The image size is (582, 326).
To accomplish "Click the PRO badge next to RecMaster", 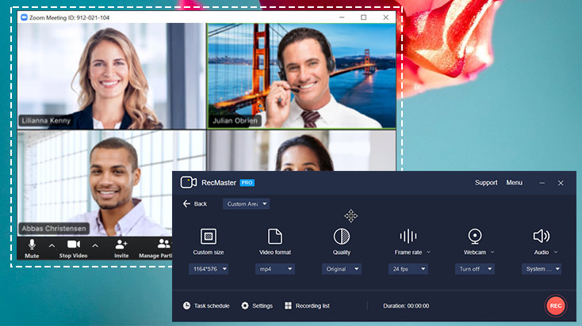I will 247,183.
